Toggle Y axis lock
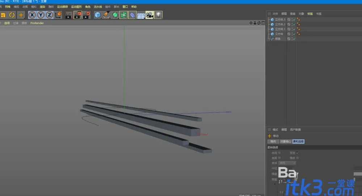This screenshot has width=362, height=196. 41,15
